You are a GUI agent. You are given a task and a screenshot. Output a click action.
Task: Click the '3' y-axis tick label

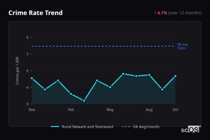[x=27, y=104]
